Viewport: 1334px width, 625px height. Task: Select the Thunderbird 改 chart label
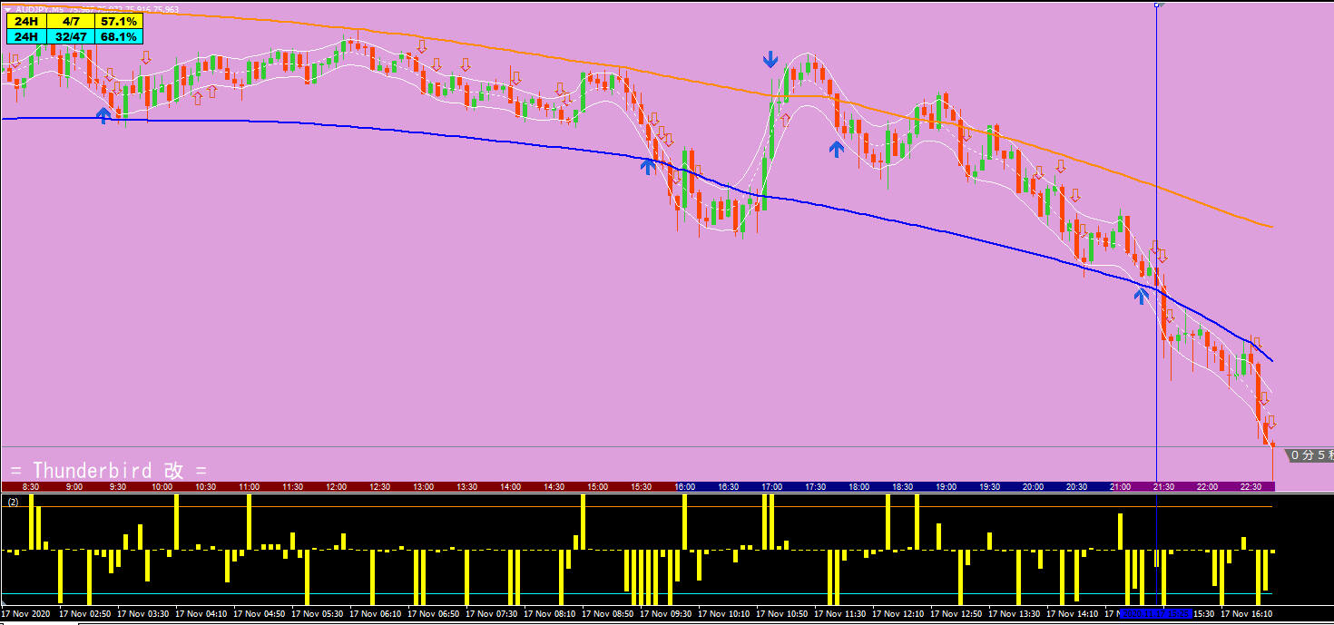click(109, 470)
